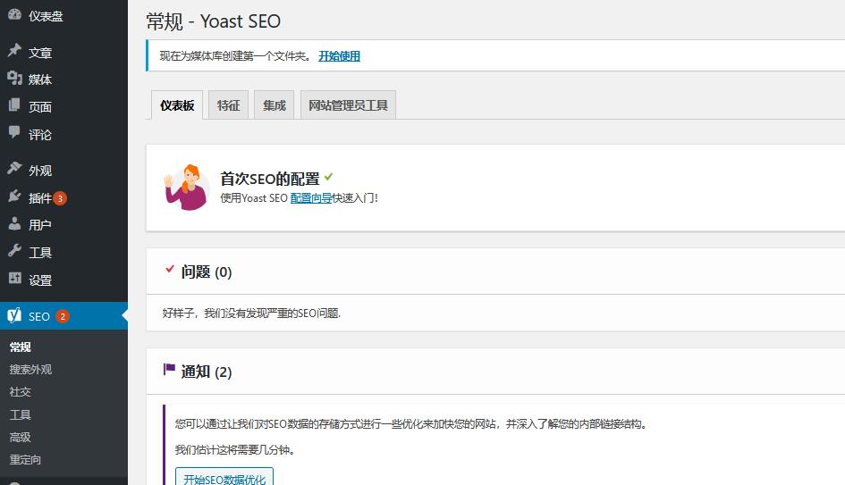Open 搜索外观 submenu item
Image resolution: width=845 pixels, height=485 pixels.
coord(31,370)
